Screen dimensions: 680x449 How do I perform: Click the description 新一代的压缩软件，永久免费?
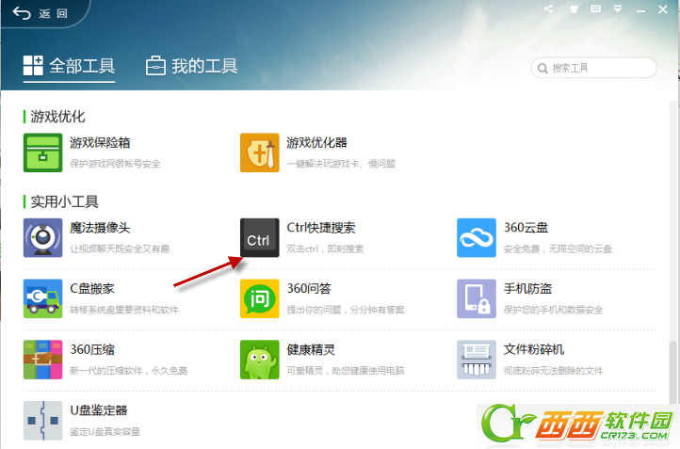pyautogui.click(x=128, y=371)
